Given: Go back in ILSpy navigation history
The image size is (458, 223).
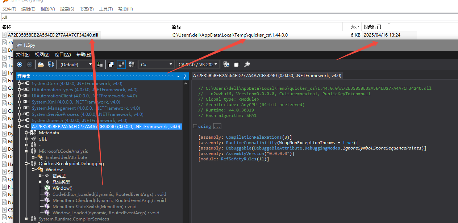Looking at the screenshot, I should 20,64.
